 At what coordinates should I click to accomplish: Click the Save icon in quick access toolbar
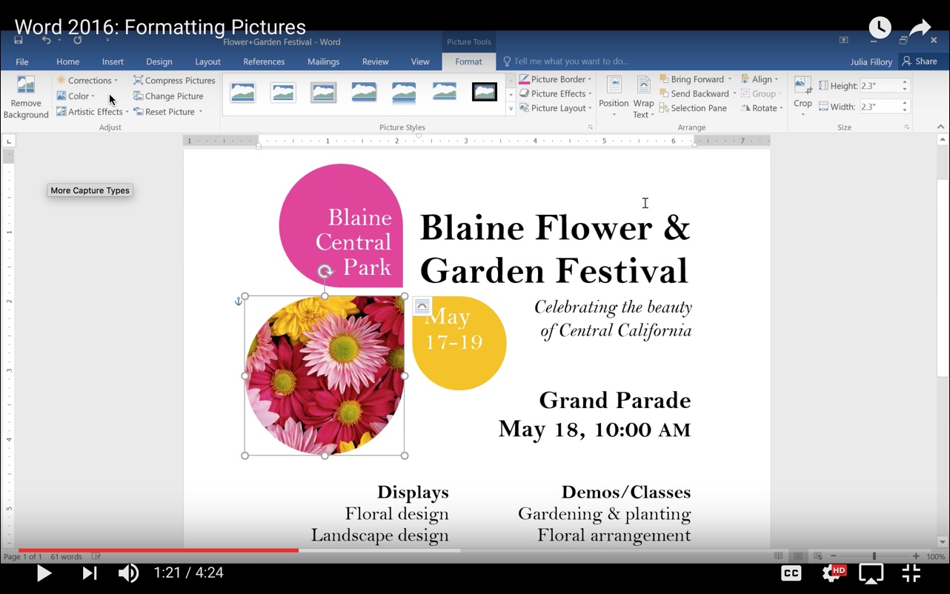tap(19, 40)
